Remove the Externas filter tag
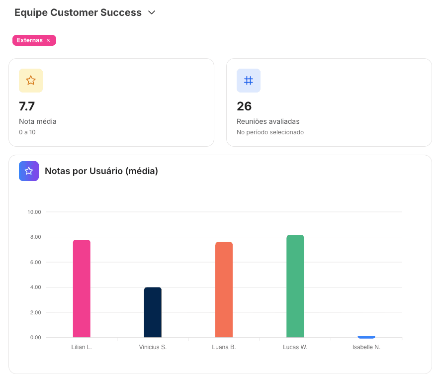The width and height of the screenshot is (440, 383). (48, 40)
